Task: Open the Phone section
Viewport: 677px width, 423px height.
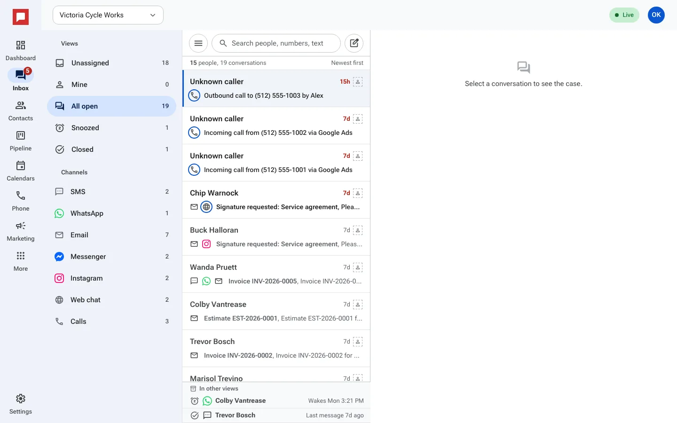Action: 21,201
